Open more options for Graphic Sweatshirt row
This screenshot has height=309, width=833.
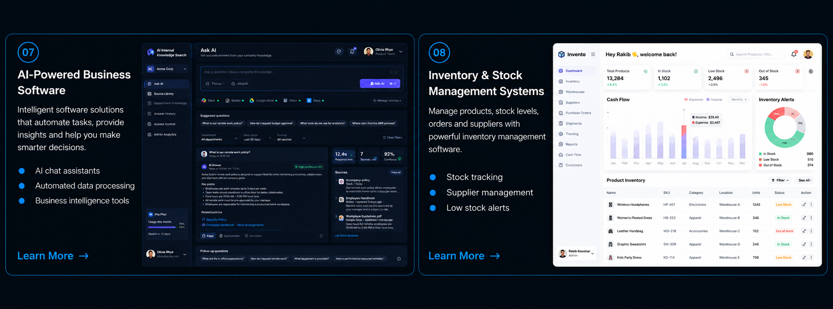811,244
